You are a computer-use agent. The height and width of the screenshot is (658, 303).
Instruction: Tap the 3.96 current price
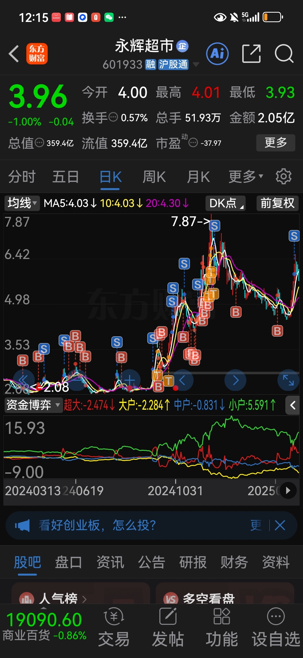(38, 96)
